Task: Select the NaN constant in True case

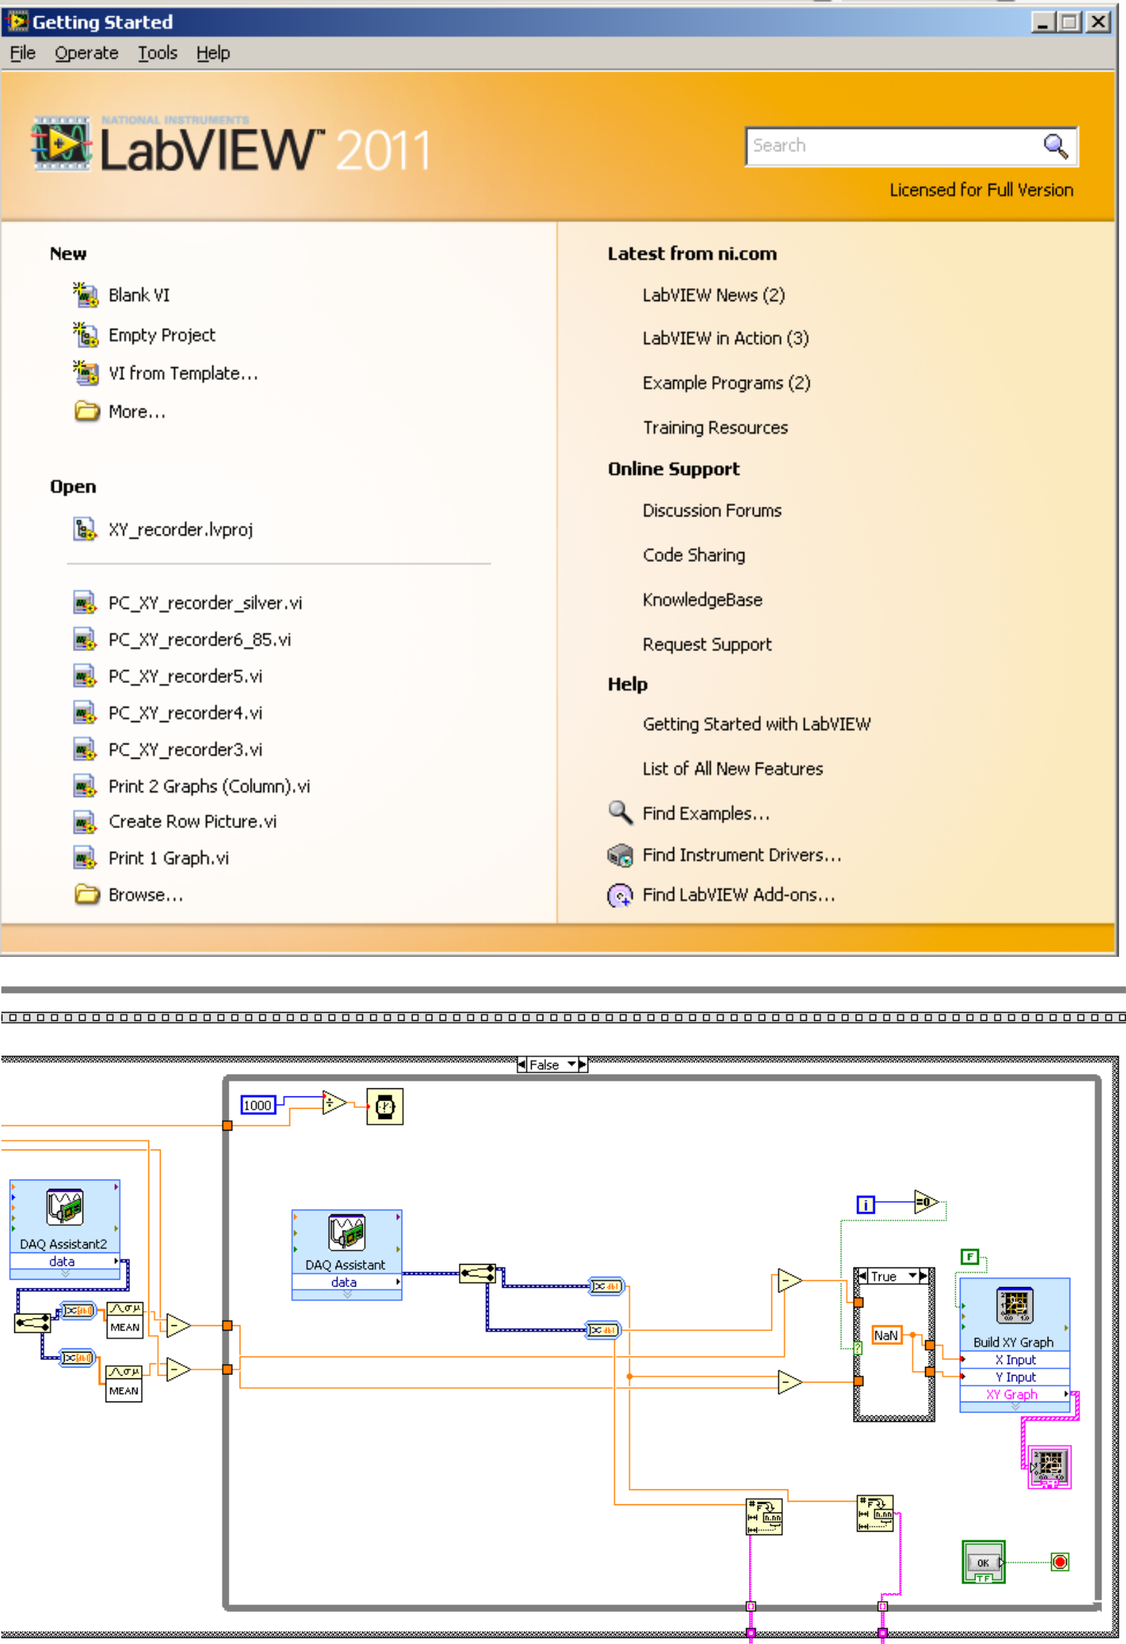Action: coord(886,1335)
